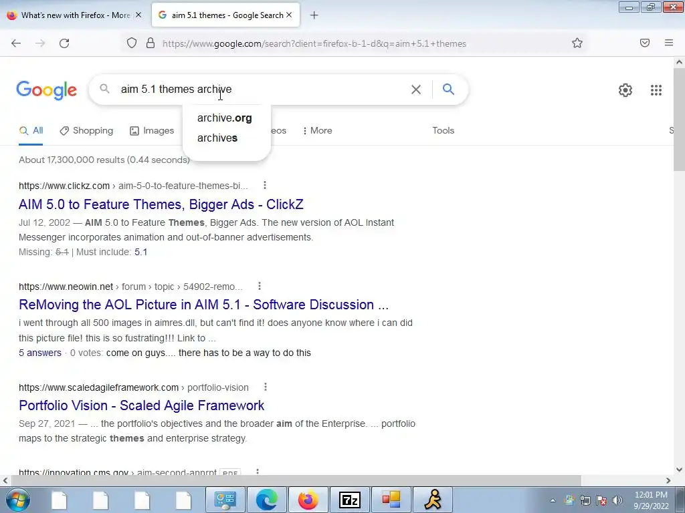Open the Google apps grid
The width and height of the screenshot is (685, 513).
tap(656, 90)
